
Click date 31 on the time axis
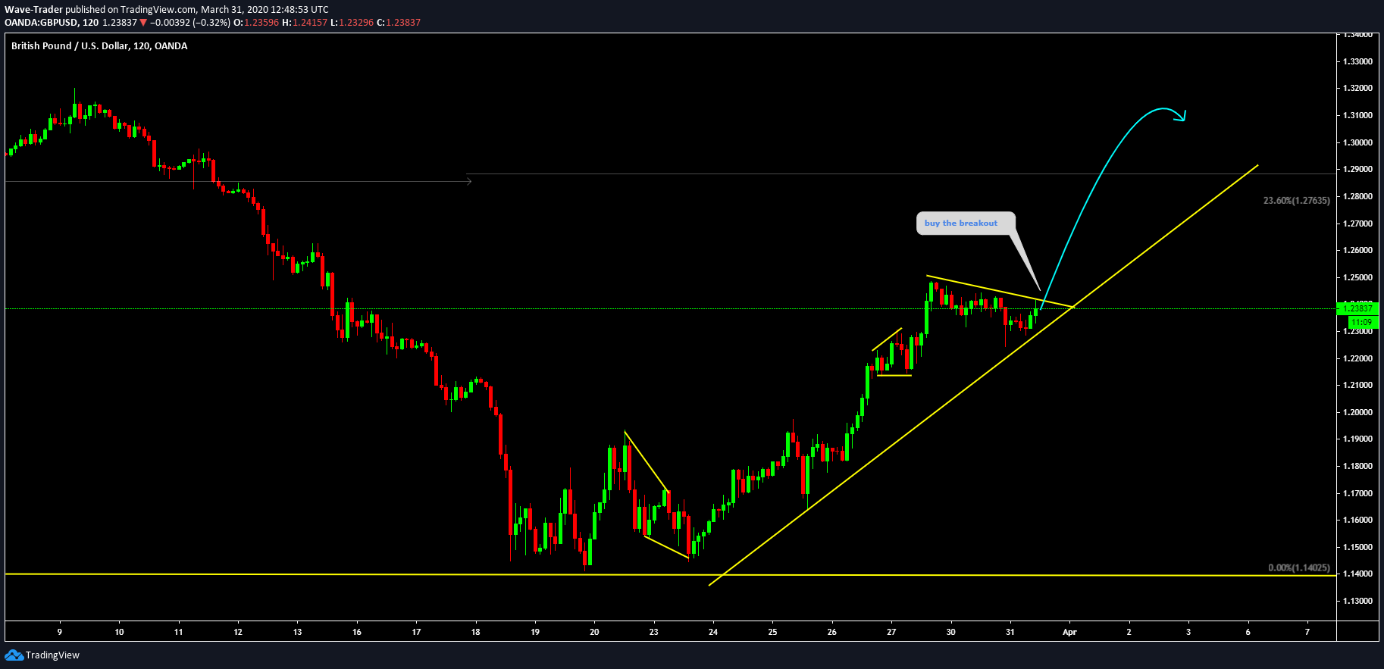(1010, 632)
